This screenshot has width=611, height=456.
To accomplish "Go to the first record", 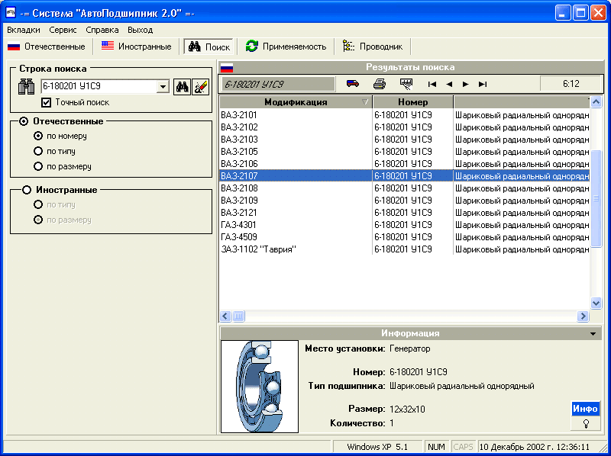I will point(432,84).
